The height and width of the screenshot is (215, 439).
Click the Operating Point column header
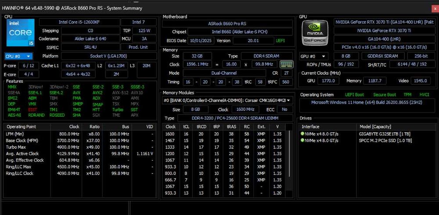[x=27, y=127]
